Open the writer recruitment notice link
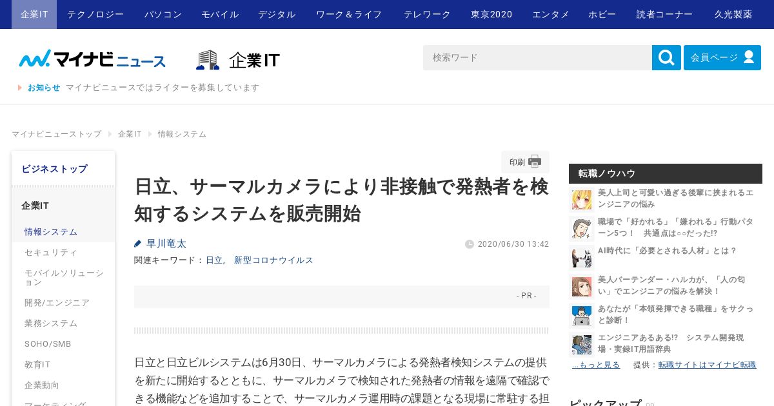The width and height of the screenshot is (774, 406). [163, 88]
